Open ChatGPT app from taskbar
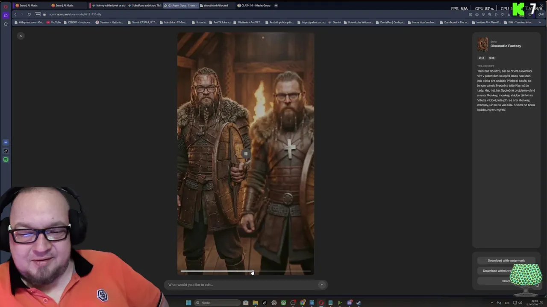The height and width of the screenshot is (307, 547). (x=274, y=303)
